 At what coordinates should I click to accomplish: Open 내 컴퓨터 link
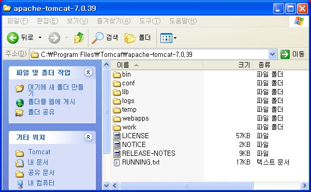pyautogui.click(x=41, y=183)
